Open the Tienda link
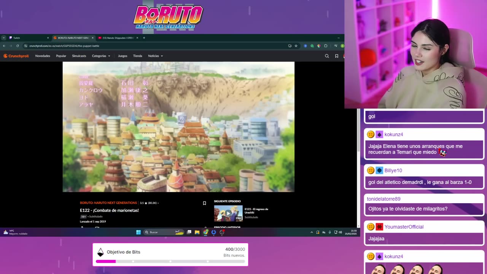 (x=137, y=56)
